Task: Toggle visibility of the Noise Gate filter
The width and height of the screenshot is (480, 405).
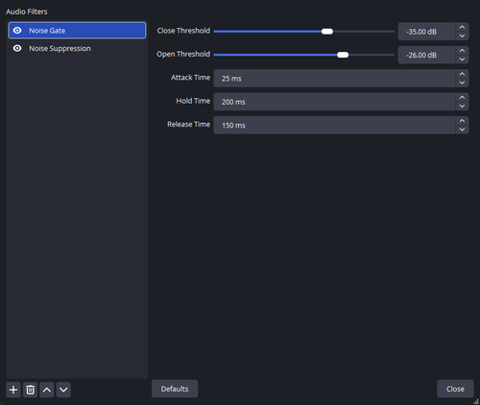Action: coord(17,31)
